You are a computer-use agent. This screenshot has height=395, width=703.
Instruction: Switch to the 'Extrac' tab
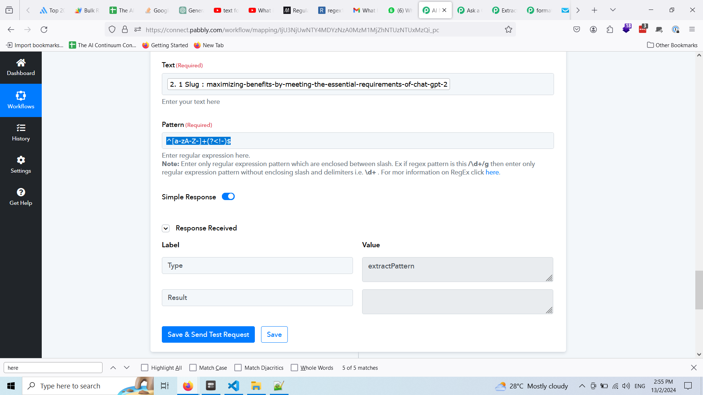pos(505,10)
